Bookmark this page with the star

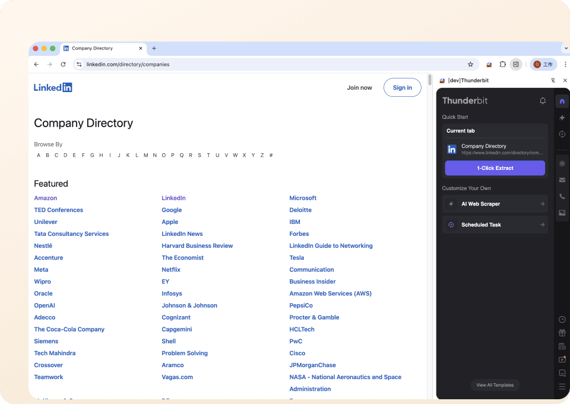[470, 64]
